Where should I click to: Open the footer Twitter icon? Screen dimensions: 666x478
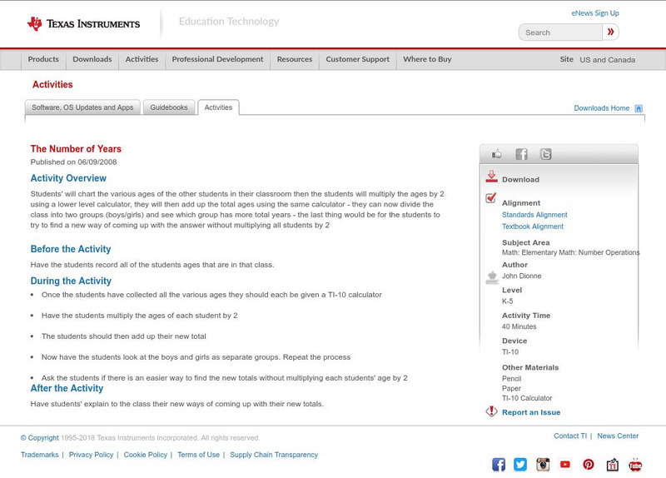click(x=520, y=465)
